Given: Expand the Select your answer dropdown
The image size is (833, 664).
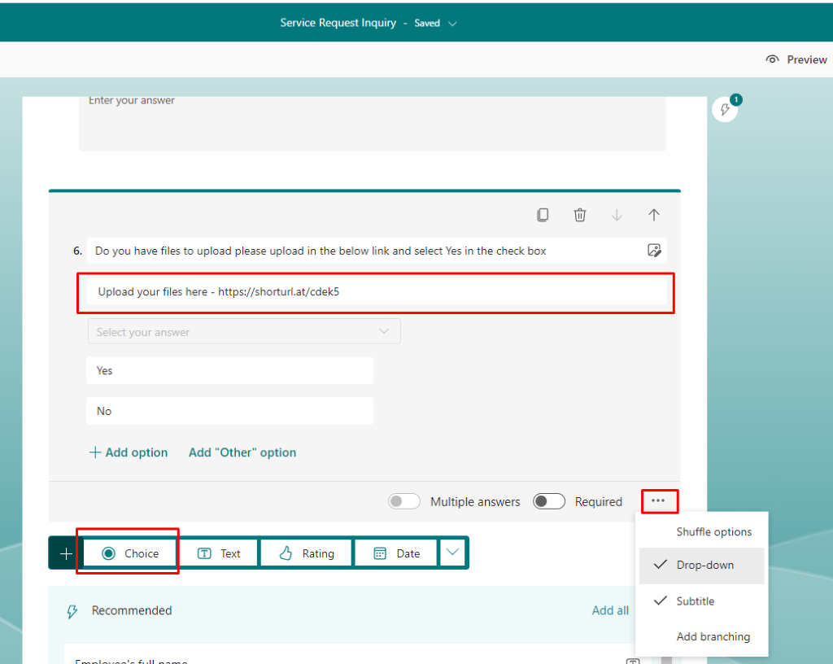Looking at the screenshot, I should pyautogui.click(x=244, y=332).
